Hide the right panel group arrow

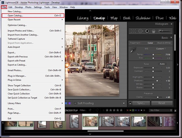(x=178, y=64)
